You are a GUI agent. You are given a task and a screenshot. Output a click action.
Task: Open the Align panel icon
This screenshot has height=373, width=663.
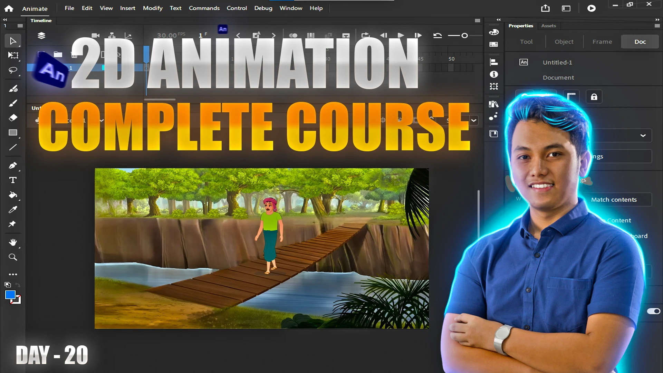(494, 62)
